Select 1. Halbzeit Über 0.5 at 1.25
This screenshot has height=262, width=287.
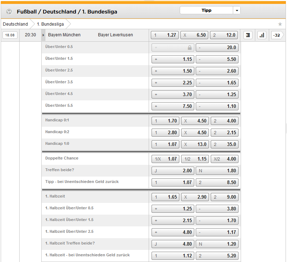173,209
